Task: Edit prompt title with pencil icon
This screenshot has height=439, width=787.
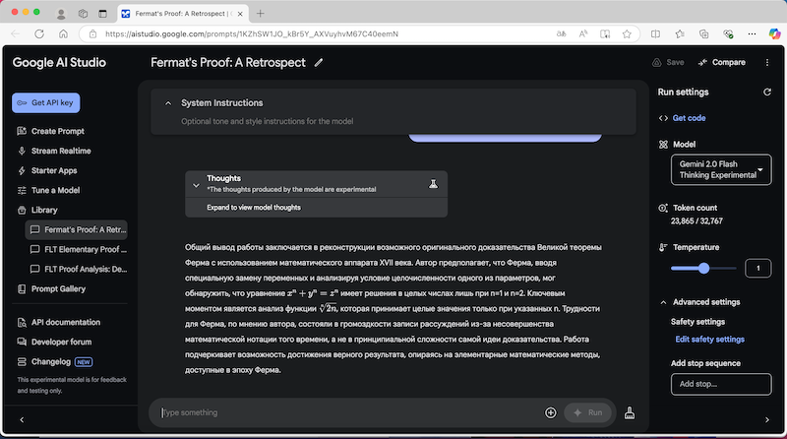Action: click(x=319, y=63)
